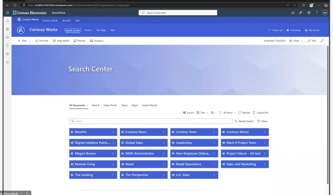Click the megaphone icon in the SharePoint header
333x195 pixels.
(x=293, y=13)
